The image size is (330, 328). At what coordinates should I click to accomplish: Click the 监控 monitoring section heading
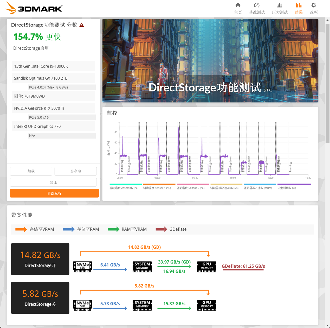pos(112,113)
